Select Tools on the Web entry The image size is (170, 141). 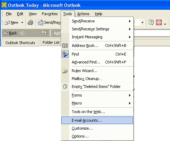tap(97, 112)
